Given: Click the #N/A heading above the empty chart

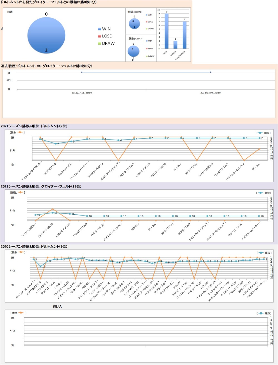Looking at the screenshot, I should tap(57, 306).
